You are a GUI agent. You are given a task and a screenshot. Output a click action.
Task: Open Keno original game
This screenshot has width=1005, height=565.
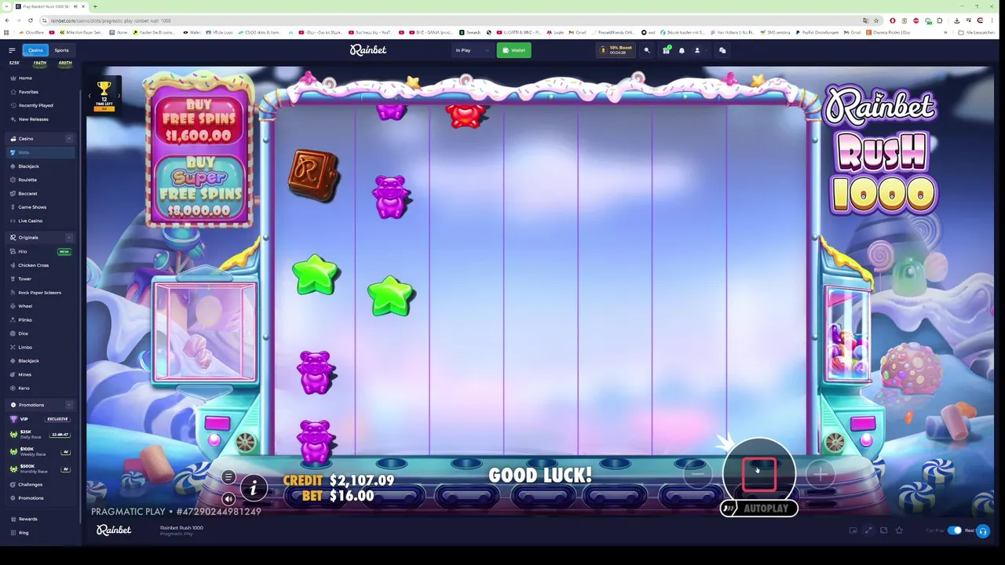click(24, 388)
